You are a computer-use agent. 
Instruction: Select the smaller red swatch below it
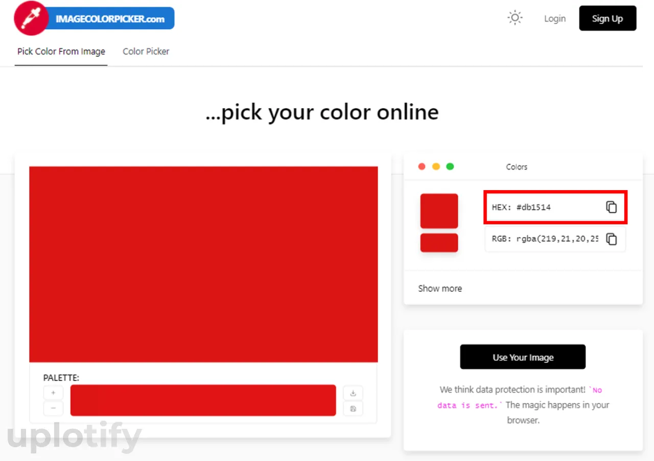click(x=439, y=243)
